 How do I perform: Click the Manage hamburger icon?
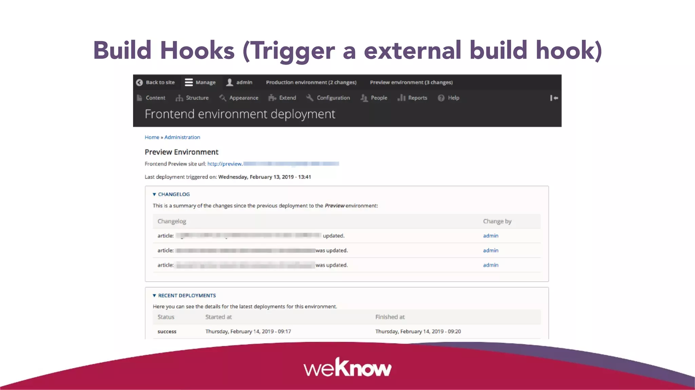pos(189,82)
